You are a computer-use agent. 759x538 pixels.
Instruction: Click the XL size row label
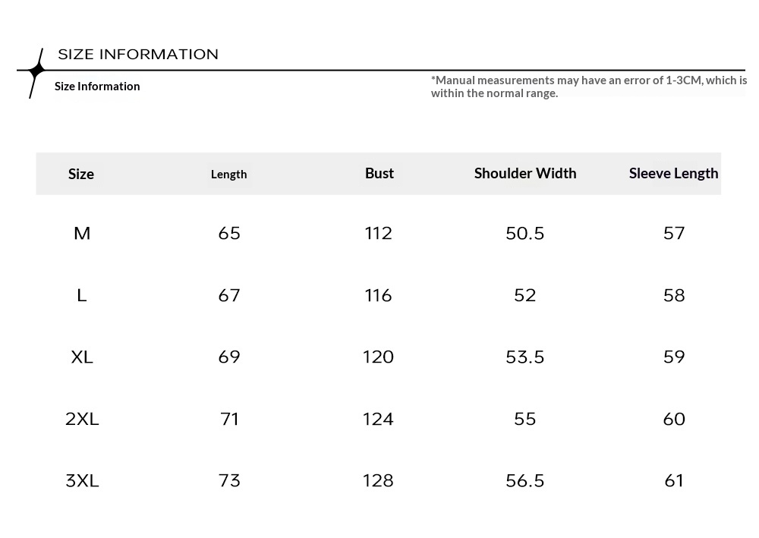82,357
